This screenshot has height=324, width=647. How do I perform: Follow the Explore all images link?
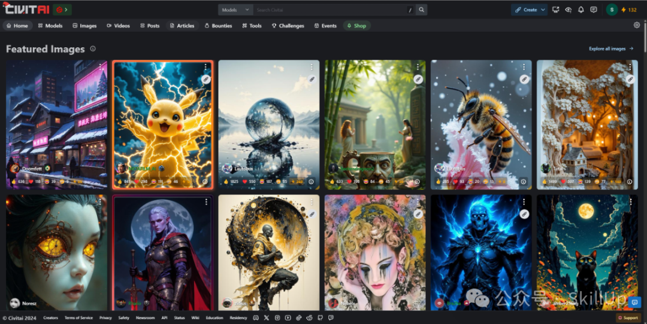click(611, 48)
